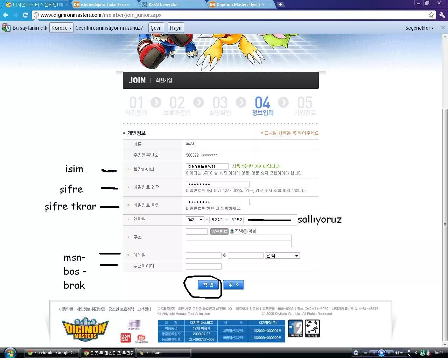This screenshot has width=448, height=358.
Task: Click the 추천아이디 referrer ID field
Action: [204, 266]
